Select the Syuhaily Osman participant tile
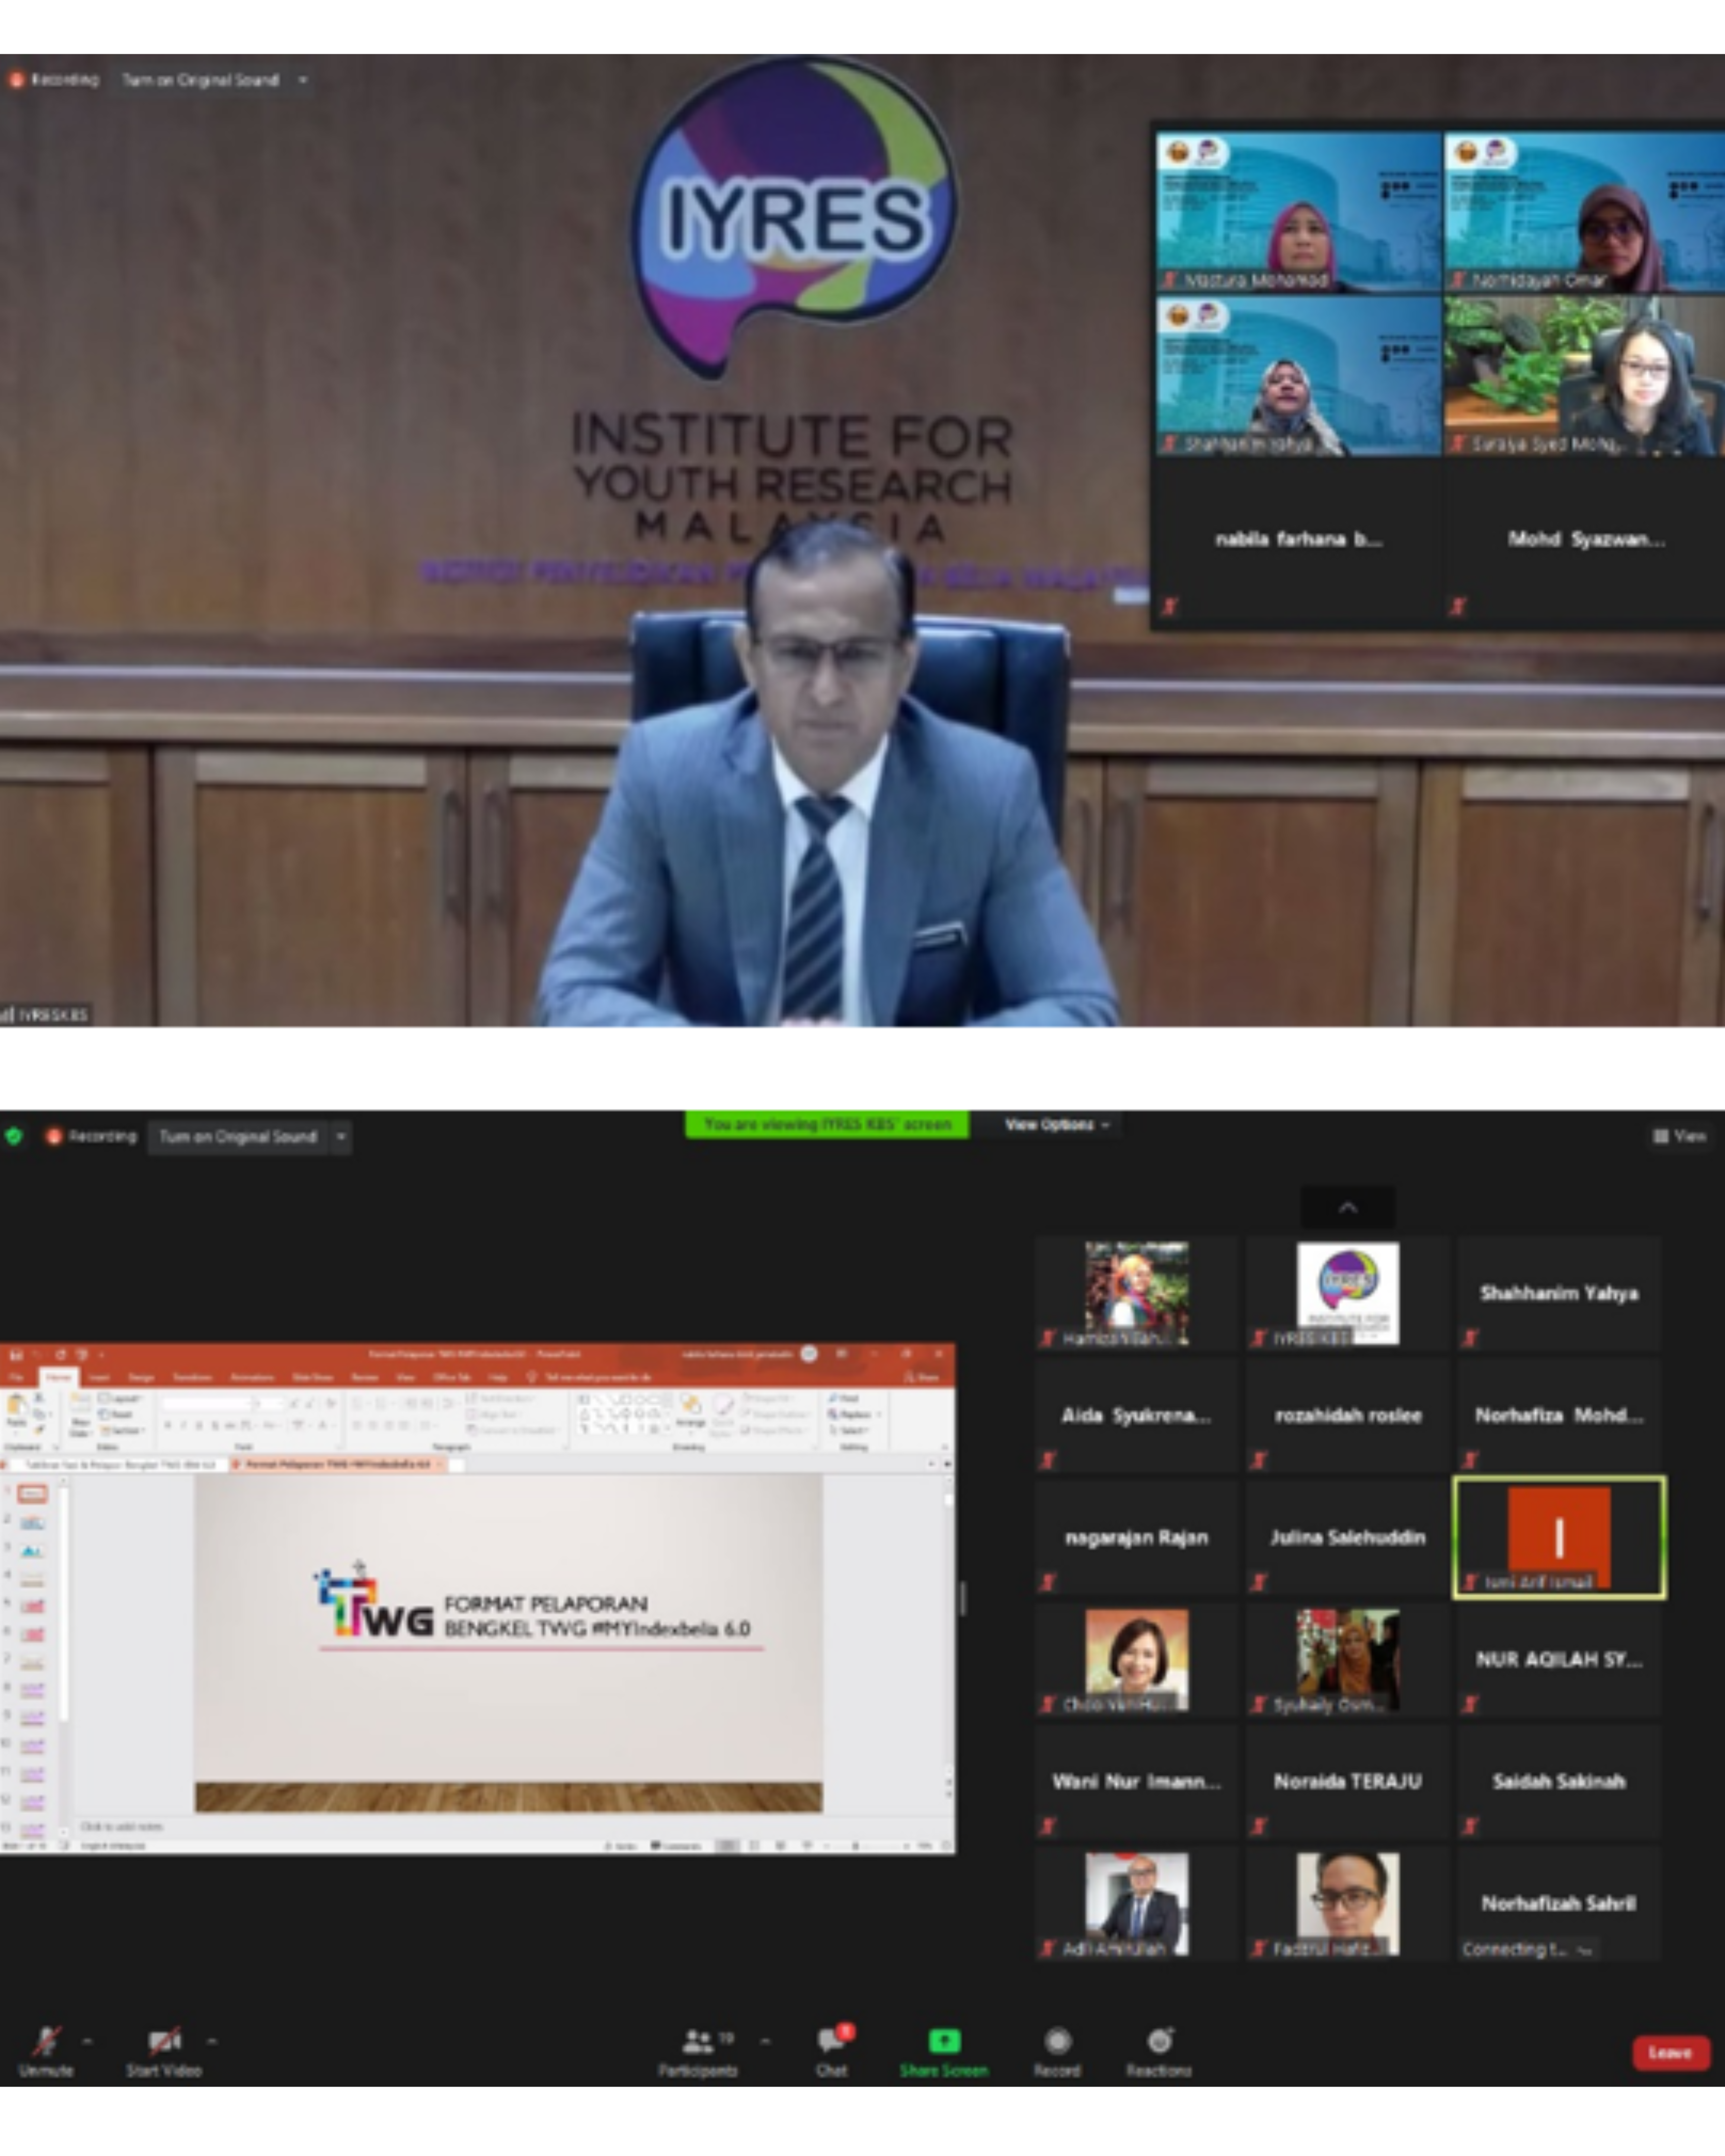 tap(1347, 1659)
